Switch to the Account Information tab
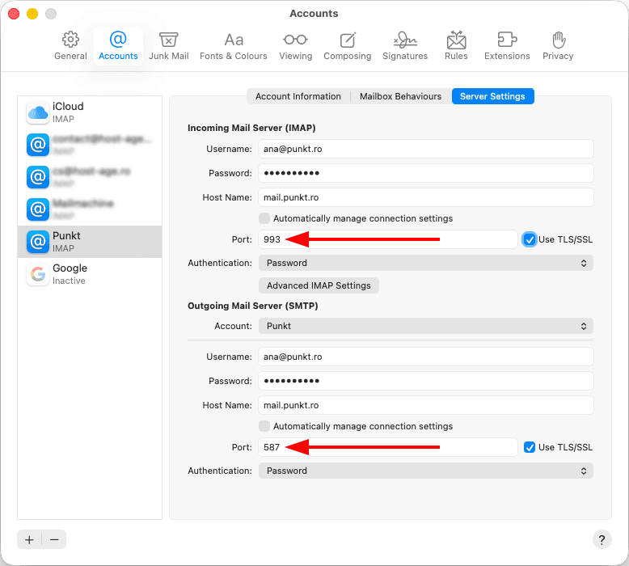The image size is (629, 566). click(x=298, y=96)
